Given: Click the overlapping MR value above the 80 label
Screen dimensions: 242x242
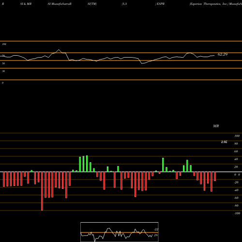Looking at the screenshot, I should 224,142.
